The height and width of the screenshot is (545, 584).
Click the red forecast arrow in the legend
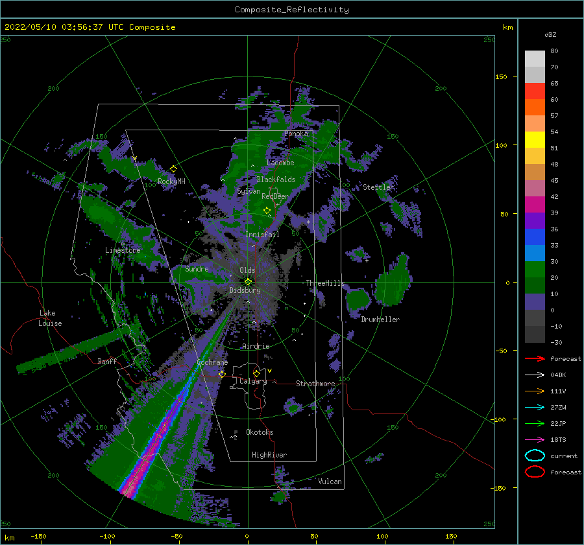(535, 358)
